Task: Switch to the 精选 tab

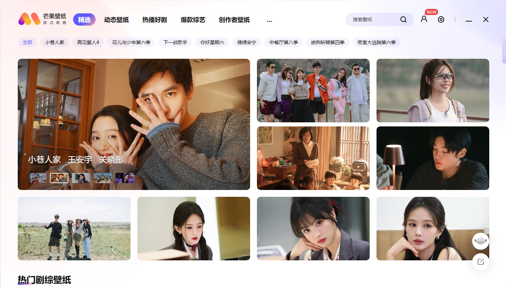Action: pyautogui.click(x=84, y=20)
